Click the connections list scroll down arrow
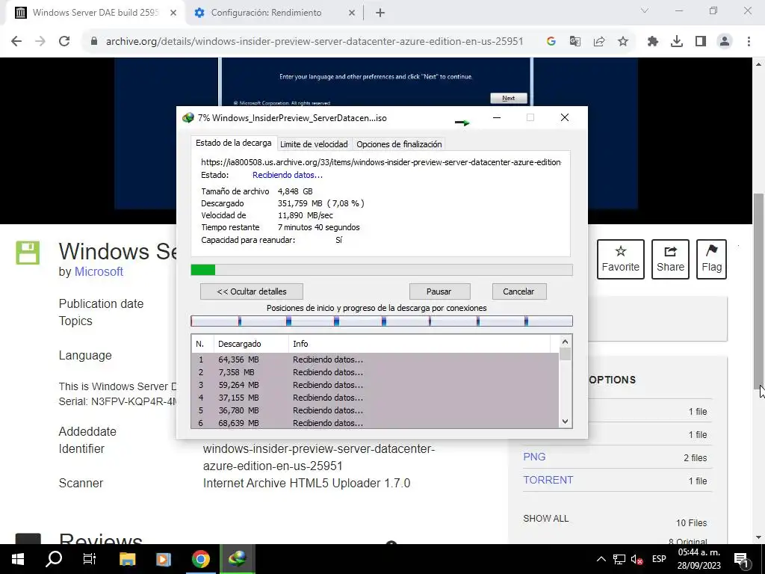Screen dimensions: 765x574 coord(565,422)
